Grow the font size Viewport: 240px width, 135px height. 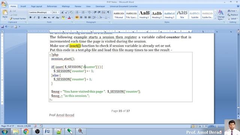pyautogui.click(x=62, y=12)
